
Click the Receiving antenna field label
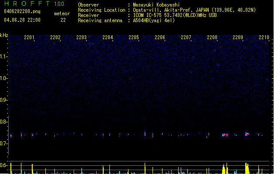point(100,20)
